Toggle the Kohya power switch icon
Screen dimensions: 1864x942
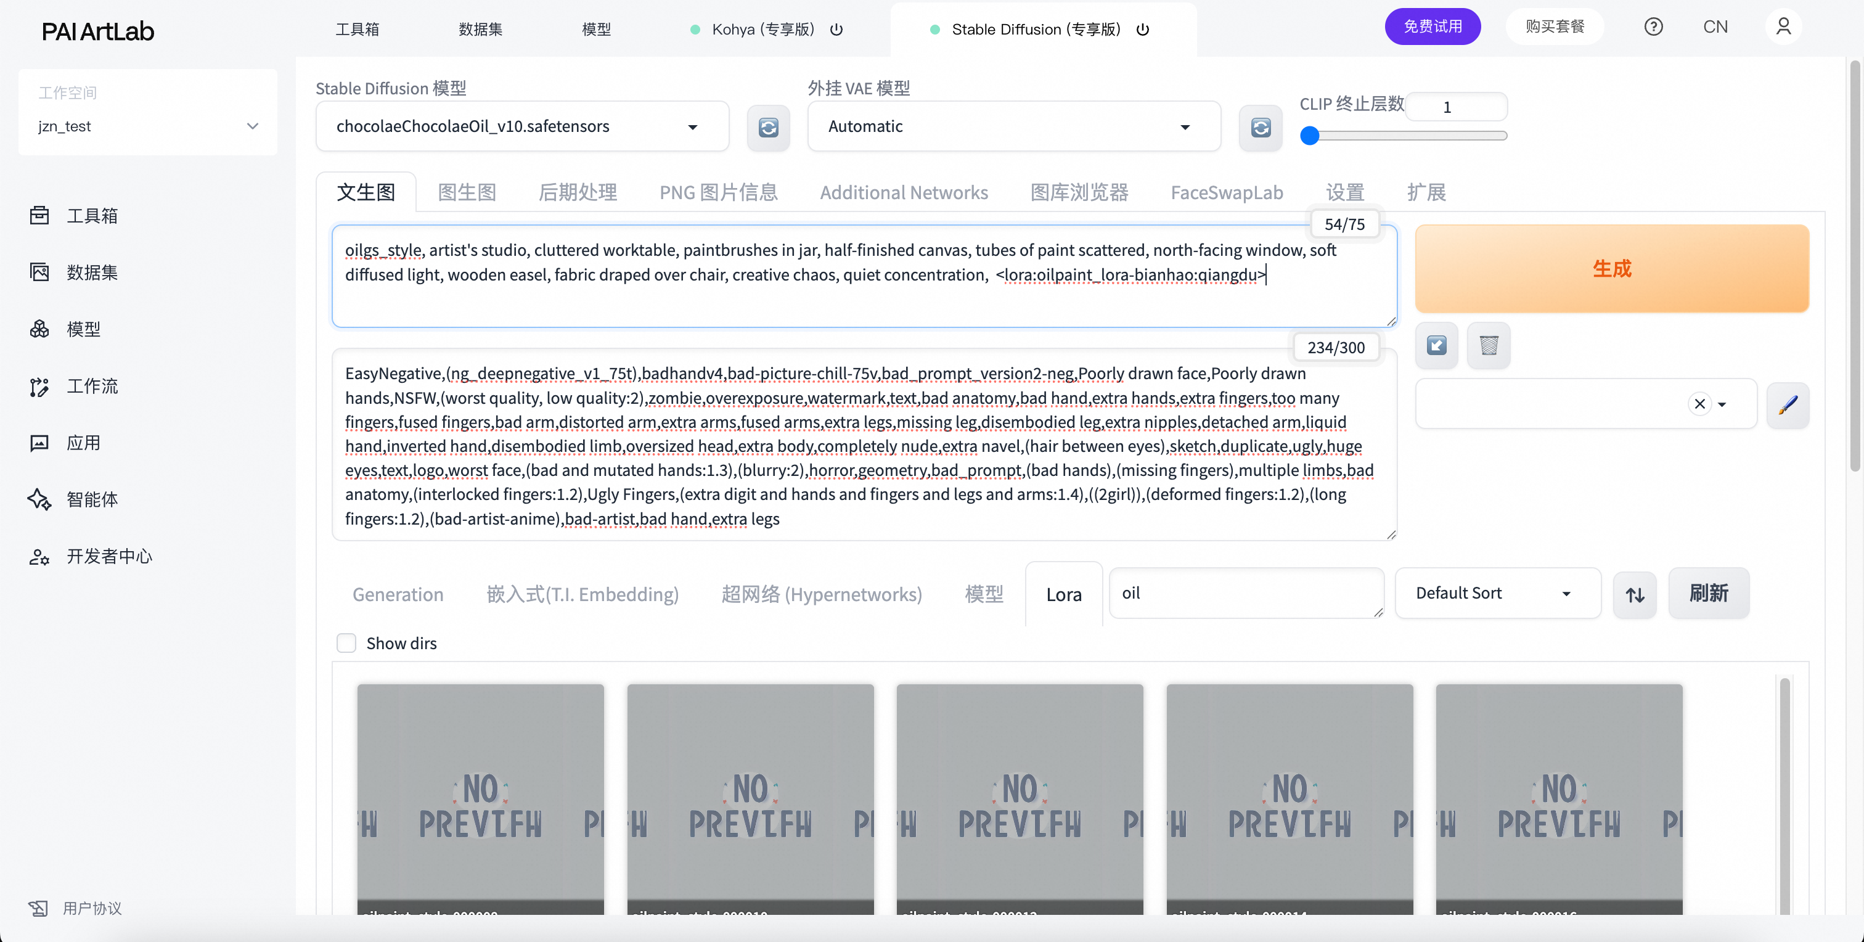pos(836,30)
